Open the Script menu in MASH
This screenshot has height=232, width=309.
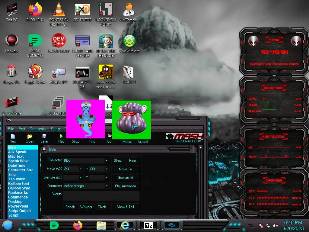pyautogui.click(x=56, y=129)
